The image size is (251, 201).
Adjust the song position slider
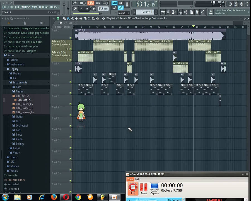pyautogui.click(x=100, y=14)
